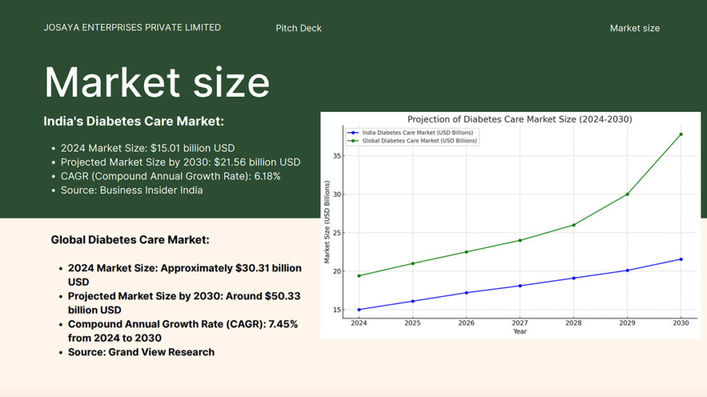Viewport: 707px width, 397px height.
Task: Click the '35' y-axis tick label
Action: tap(337, 155)
